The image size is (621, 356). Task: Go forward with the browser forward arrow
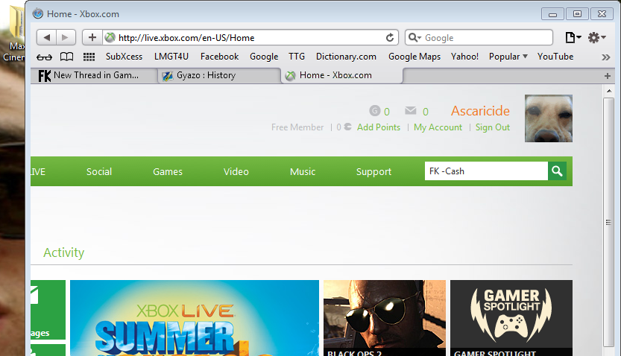[66, 37]
